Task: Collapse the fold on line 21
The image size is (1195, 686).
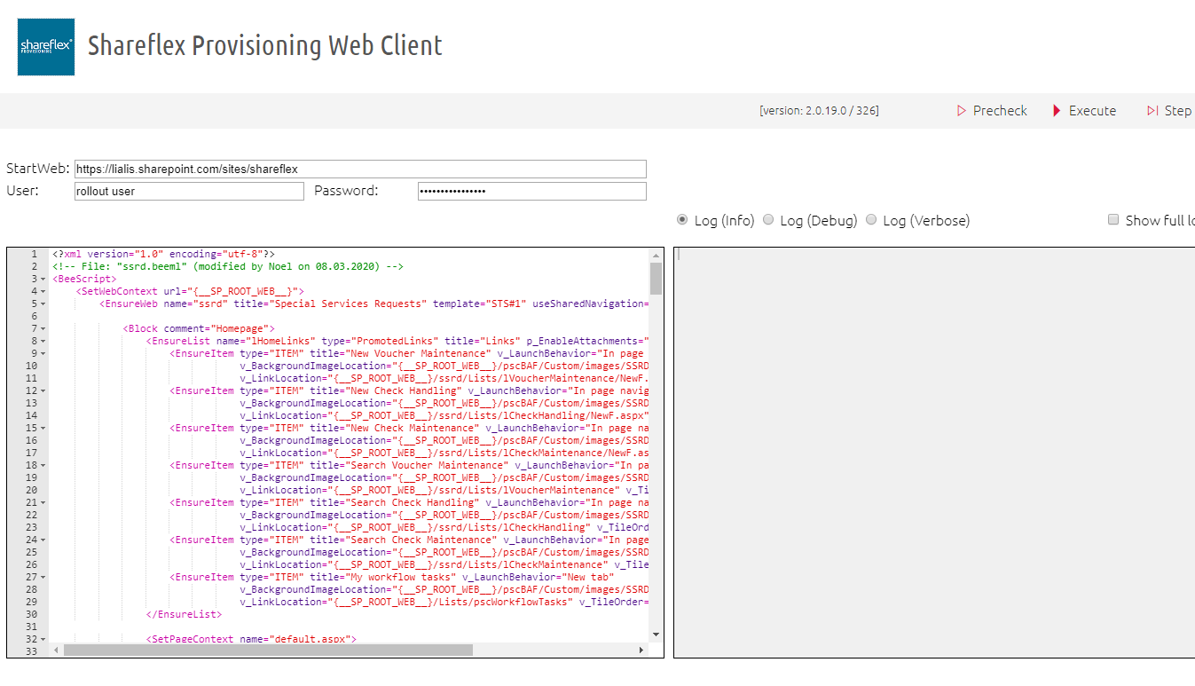Action: (x=43, y=502)
